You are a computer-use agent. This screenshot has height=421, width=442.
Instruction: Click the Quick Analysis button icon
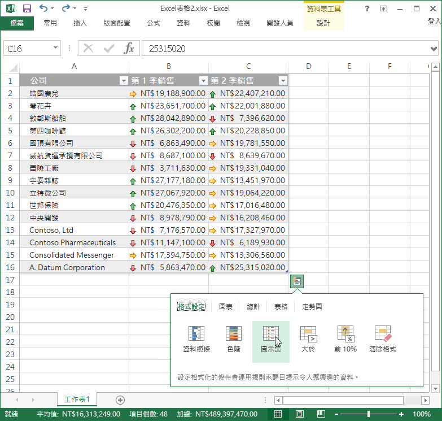(x=296, y=281)
